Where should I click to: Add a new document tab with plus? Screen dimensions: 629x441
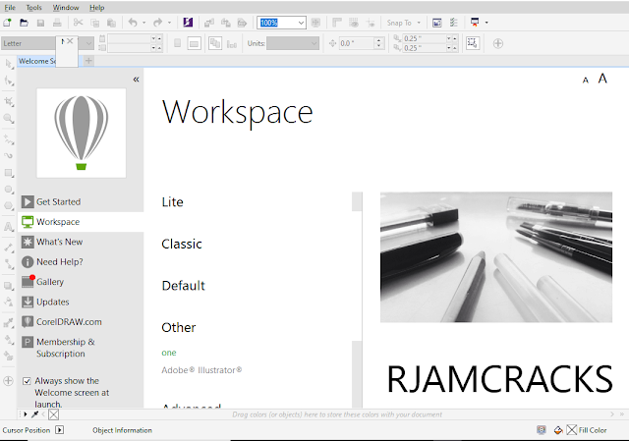click(88, 61)
